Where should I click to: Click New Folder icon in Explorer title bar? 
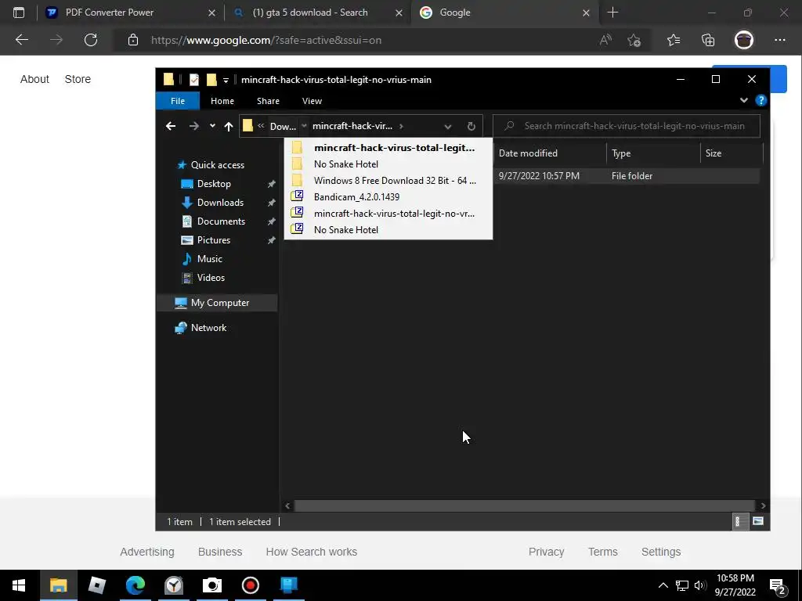click(211, 80)
